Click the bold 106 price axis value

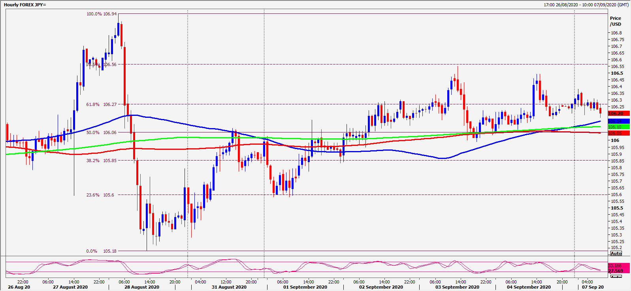click(615, 140)
